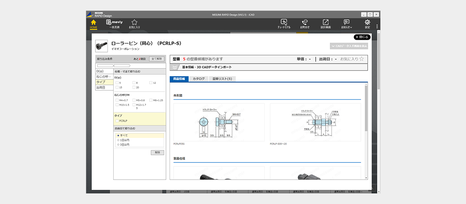Open the 設計画面 design screen icon

[325, 24]
